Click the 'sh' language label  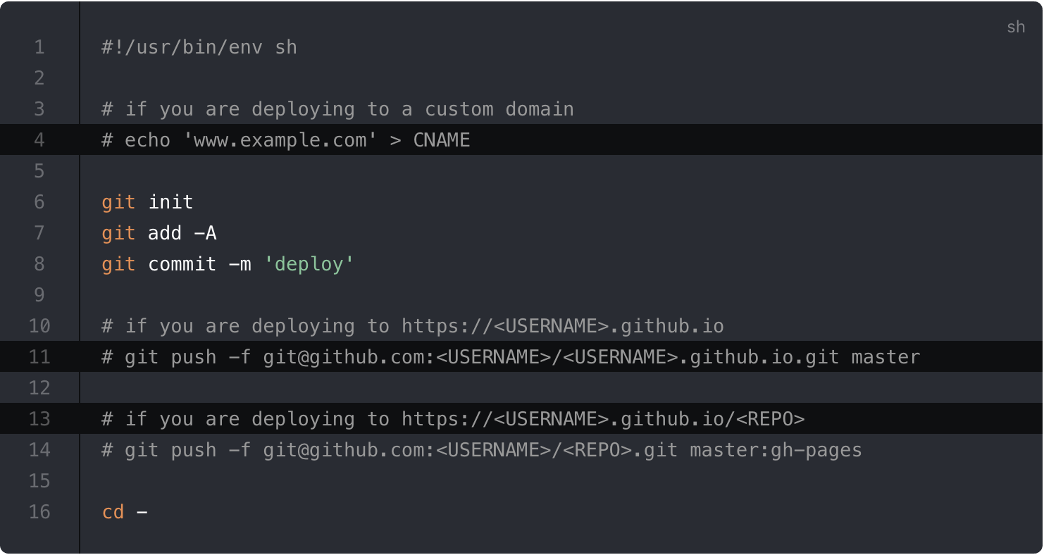click(1015, 27)
